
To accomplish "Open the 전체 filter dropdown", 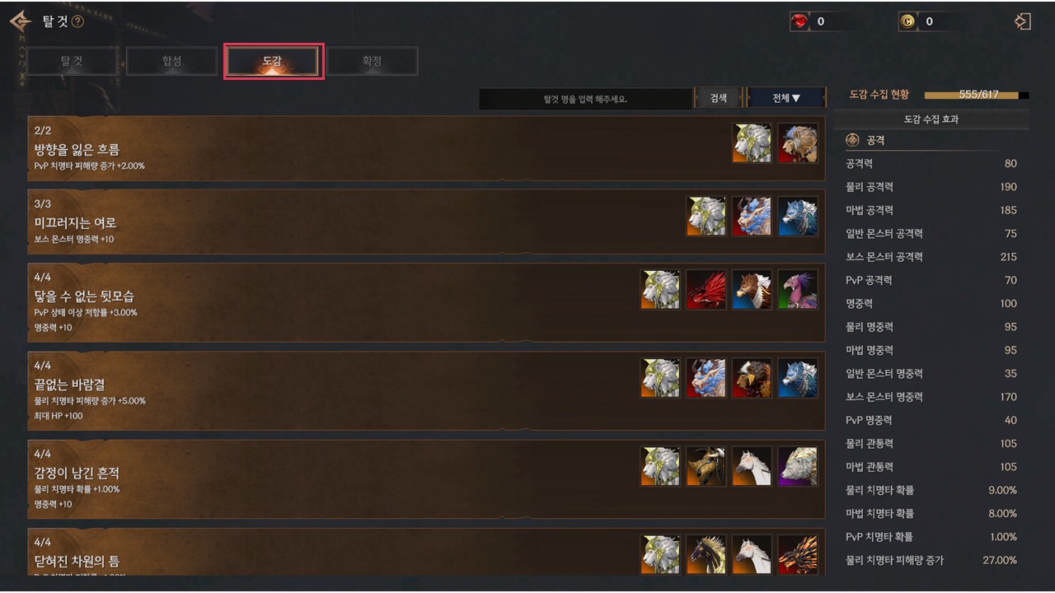I will (x=785, y=98).
